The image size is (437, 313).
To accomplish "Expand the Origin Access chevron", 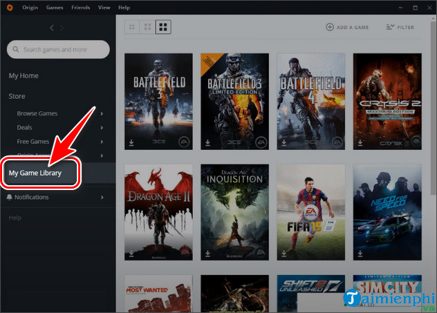I will click(x=102, y=155).
